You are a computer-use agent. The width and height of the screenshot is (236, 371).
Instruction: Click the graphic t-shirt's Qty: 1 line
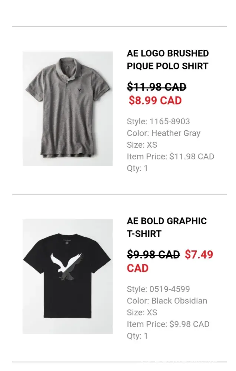[137, 336]
